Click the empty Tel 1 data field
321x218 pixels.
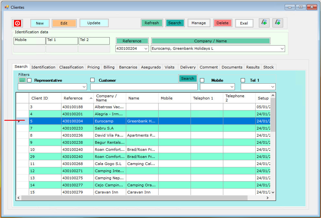tap(62, 49)
